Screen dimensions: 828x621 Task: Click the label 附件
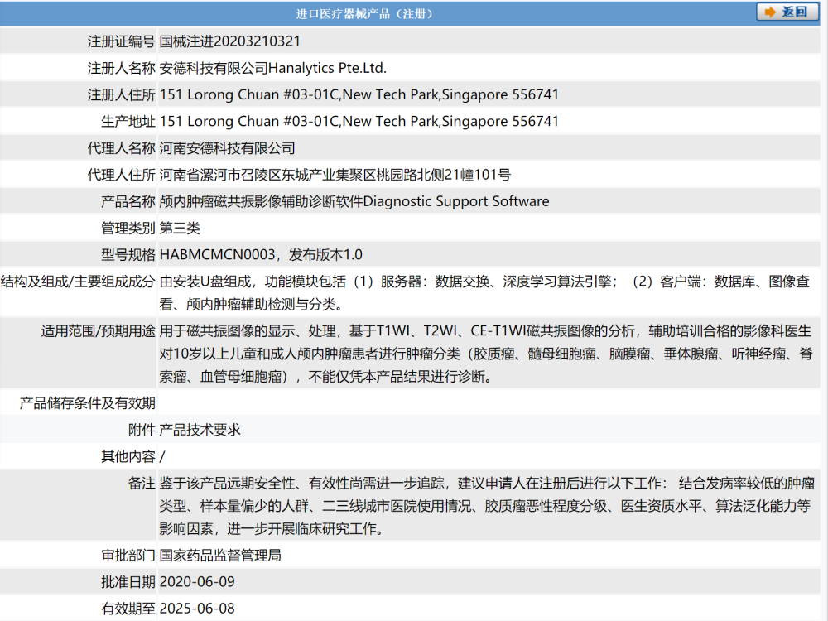point(142,430)
